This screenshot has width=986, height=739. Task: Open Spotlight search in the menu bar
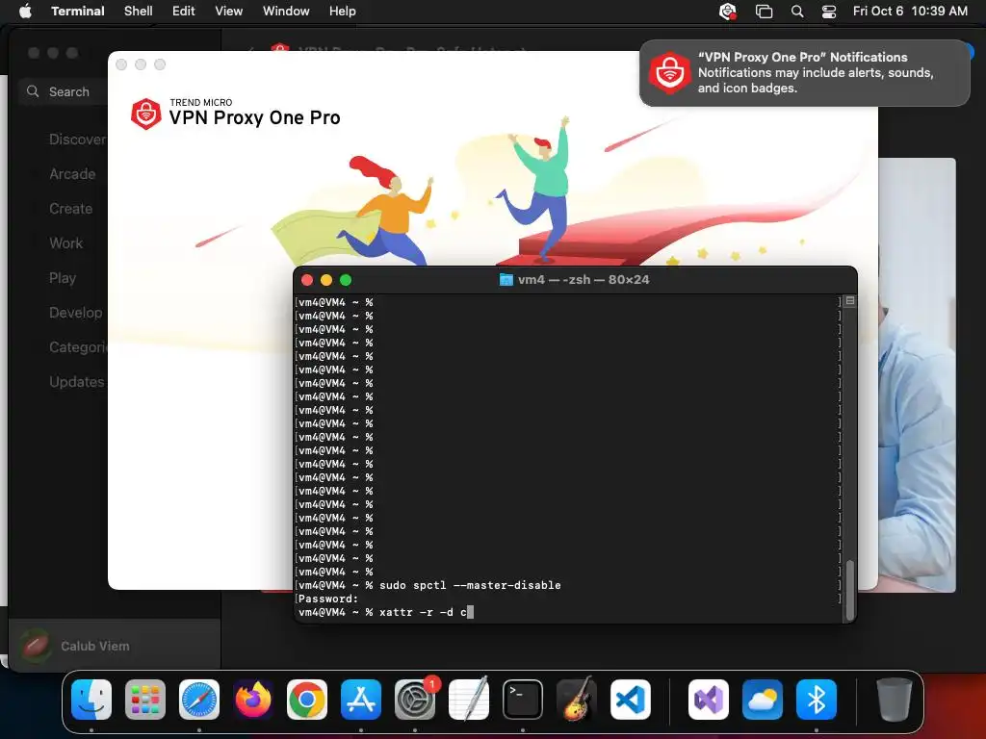pos(796,12)
